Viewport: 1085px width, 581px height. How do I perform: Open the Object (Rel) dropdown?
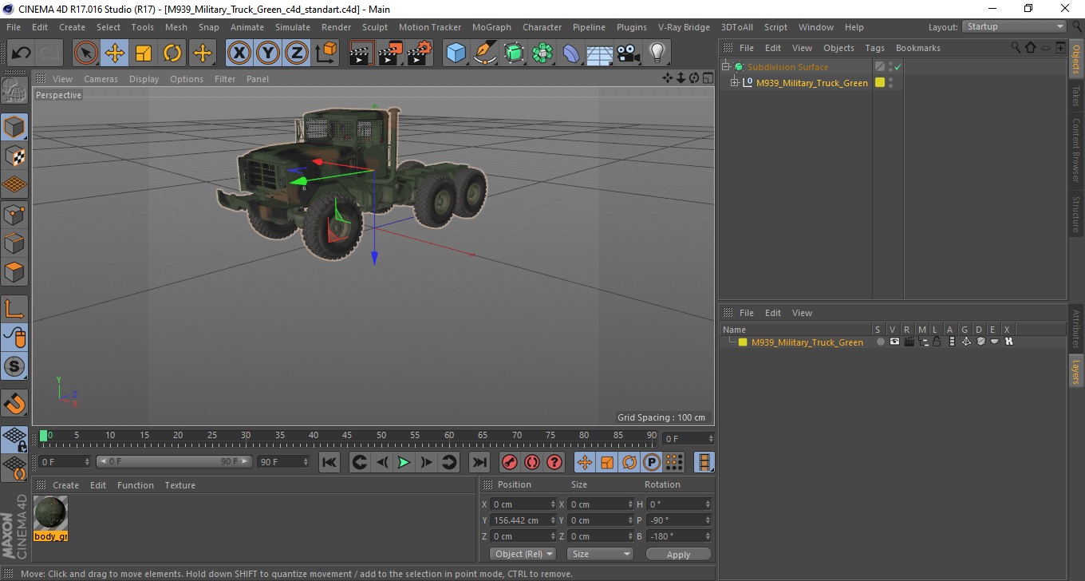tap(523, 554)
